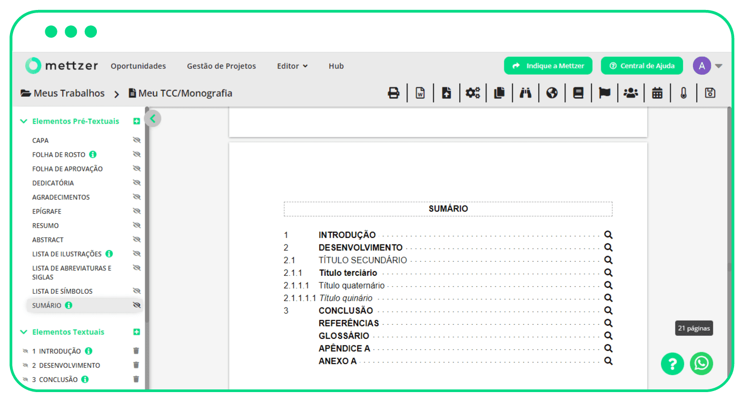Open the Editor dropdown menu
Viewport: 743px width, 401px height.
(292, 66)
